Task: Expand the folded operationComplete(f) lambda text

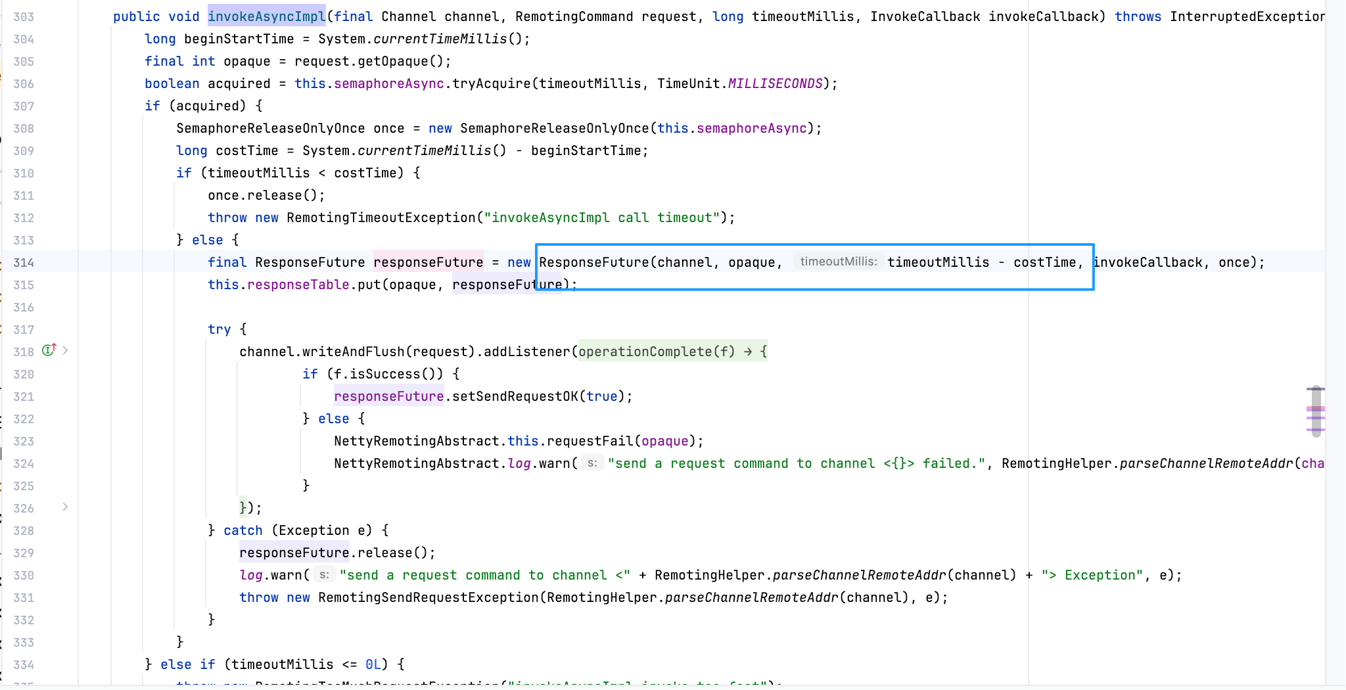Action: click(672, 352)
